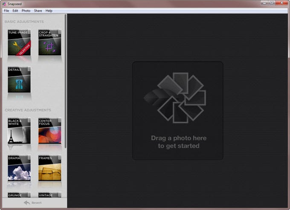Select the Details sharpening tile
This screenshot has height=210, width=290.
tap(19, 80)
